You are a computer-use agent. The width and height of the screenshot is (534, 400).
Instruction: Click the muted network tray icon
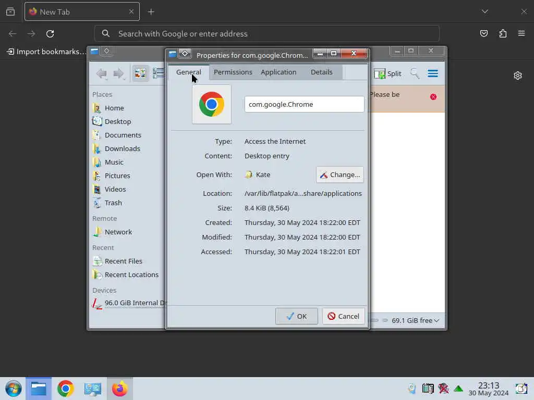[x=443, y=389]
